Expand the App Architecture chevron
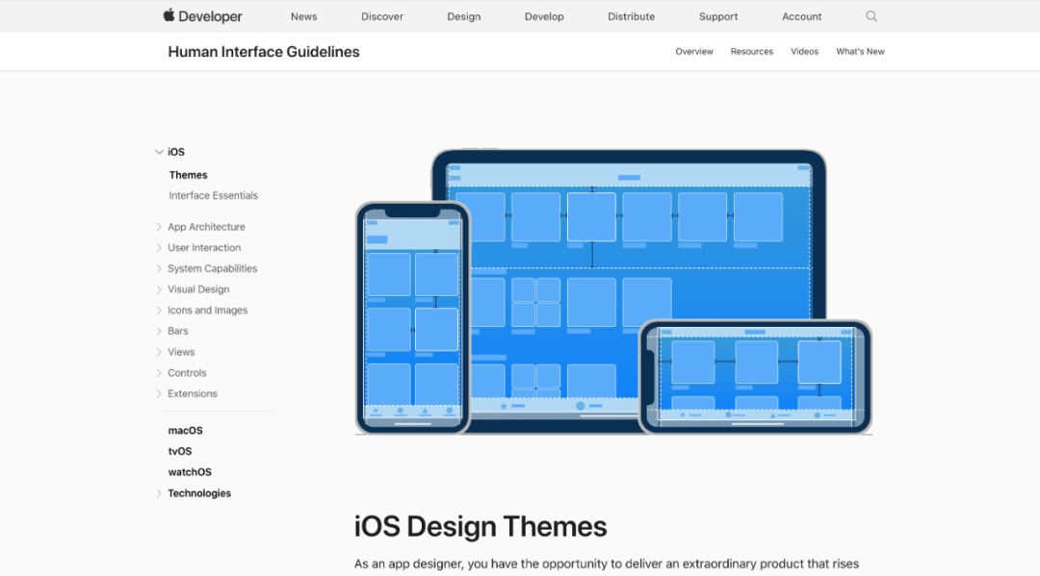 [159, 226]
